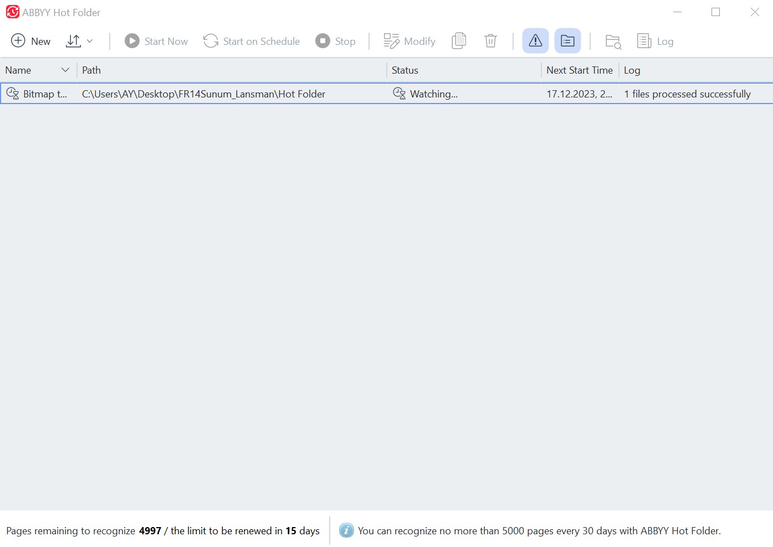The image size is (773, 547).
Task: Click the ABBYY Hot Folder title icon
Action: tap(12, 12)
